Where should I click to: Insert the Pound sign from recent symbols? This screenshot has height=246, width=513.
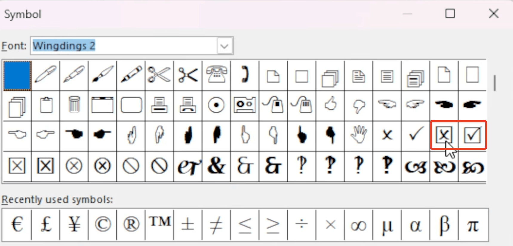46,225
